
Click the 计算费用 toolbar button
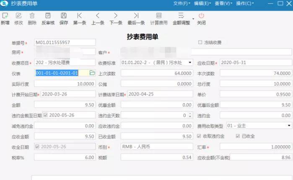159,19
